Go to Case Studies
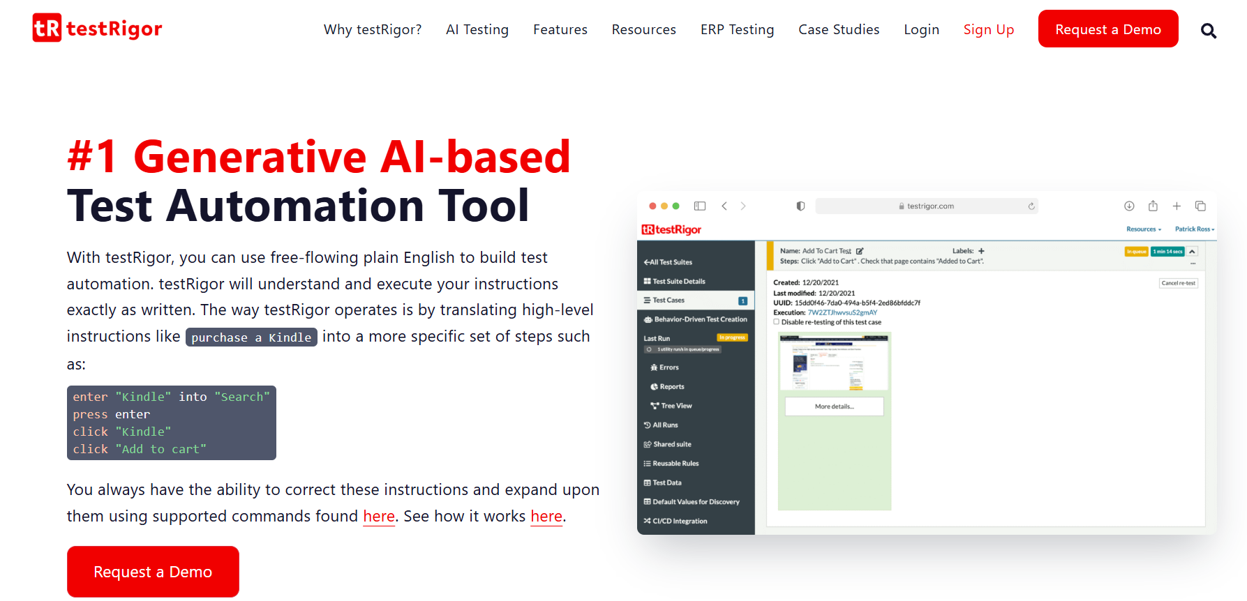Viewport: 1247px width, 601px height. coord(839,29)
